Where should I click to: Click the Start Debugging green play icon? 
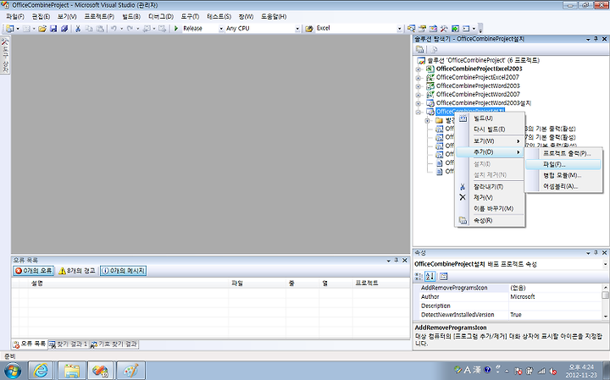click(x=176, y=29)
